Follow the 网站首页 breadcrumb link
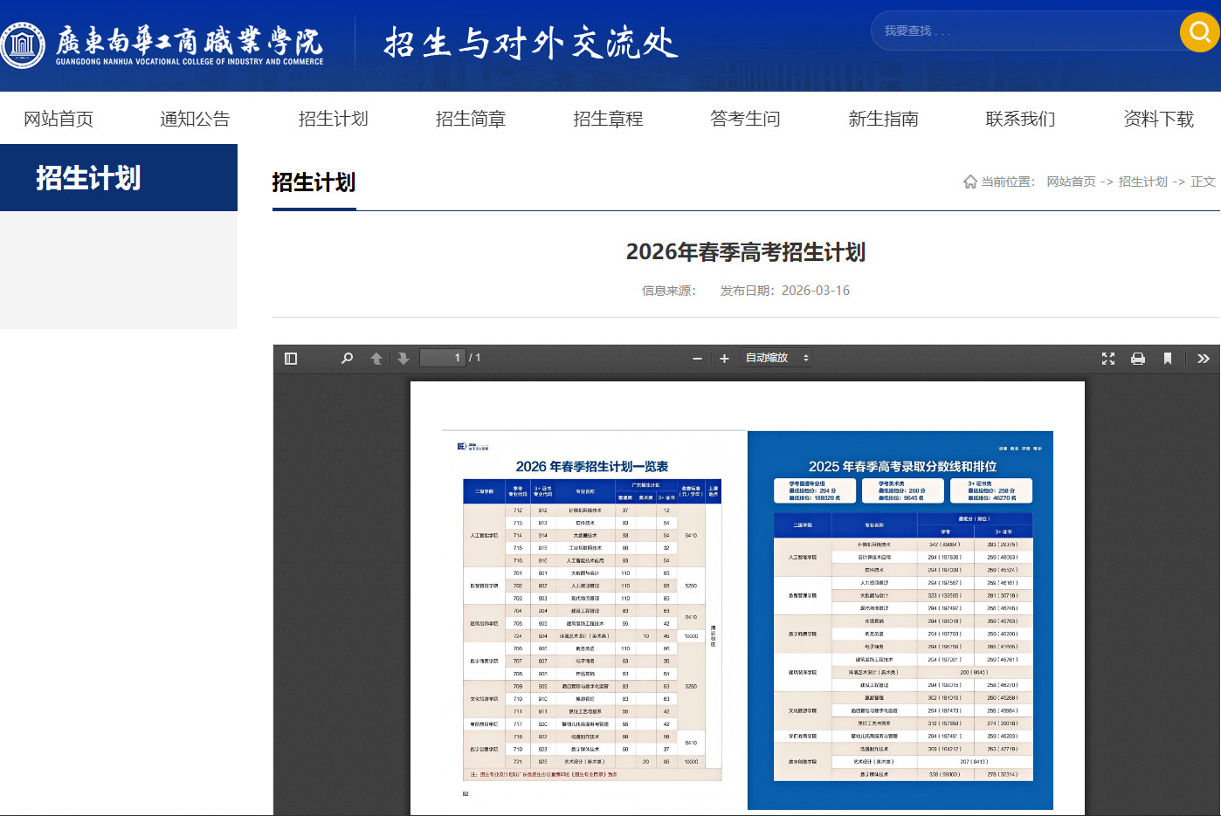Screen dimensions: 1221x816 tap(1071, 182)
